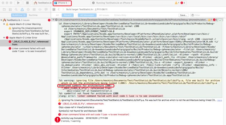The height and width of the screenshot is (125, 226).
Task: Open the Symbol navigator
Action: click(x=10, y=9)
